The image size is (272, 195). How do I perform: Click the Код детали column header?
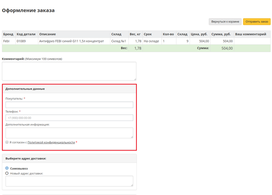click(x=26, y=34)
